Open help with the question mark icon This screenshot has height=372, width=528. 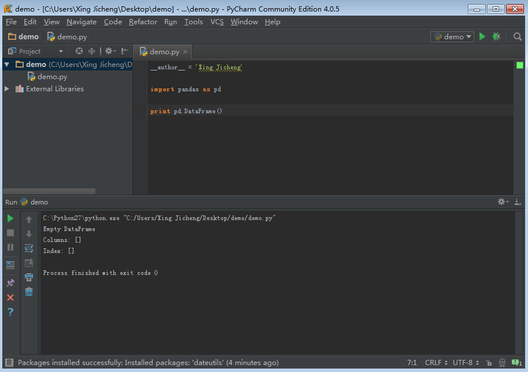10,312
